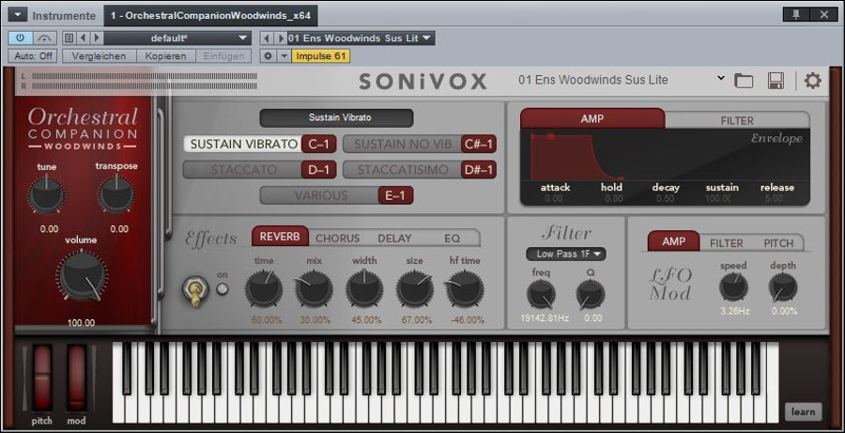Click the filter Q knob
The image size is (845, 433).
click(x=591, y=294)
